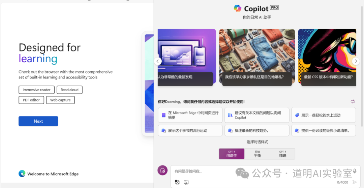Select 在 Microsoft Edge 中对网页进行摘要 suggestion
364x188 pixels.
[190, 115]
